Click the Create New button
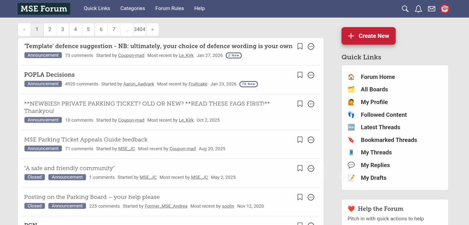This screenshot has height=225, width=469. pyautogui.click(x=368, y=36)
